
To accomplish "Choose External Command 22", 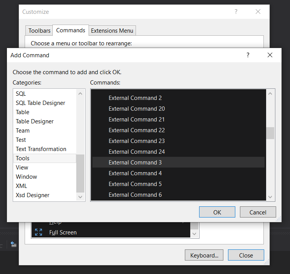I will tap(178, 130).
